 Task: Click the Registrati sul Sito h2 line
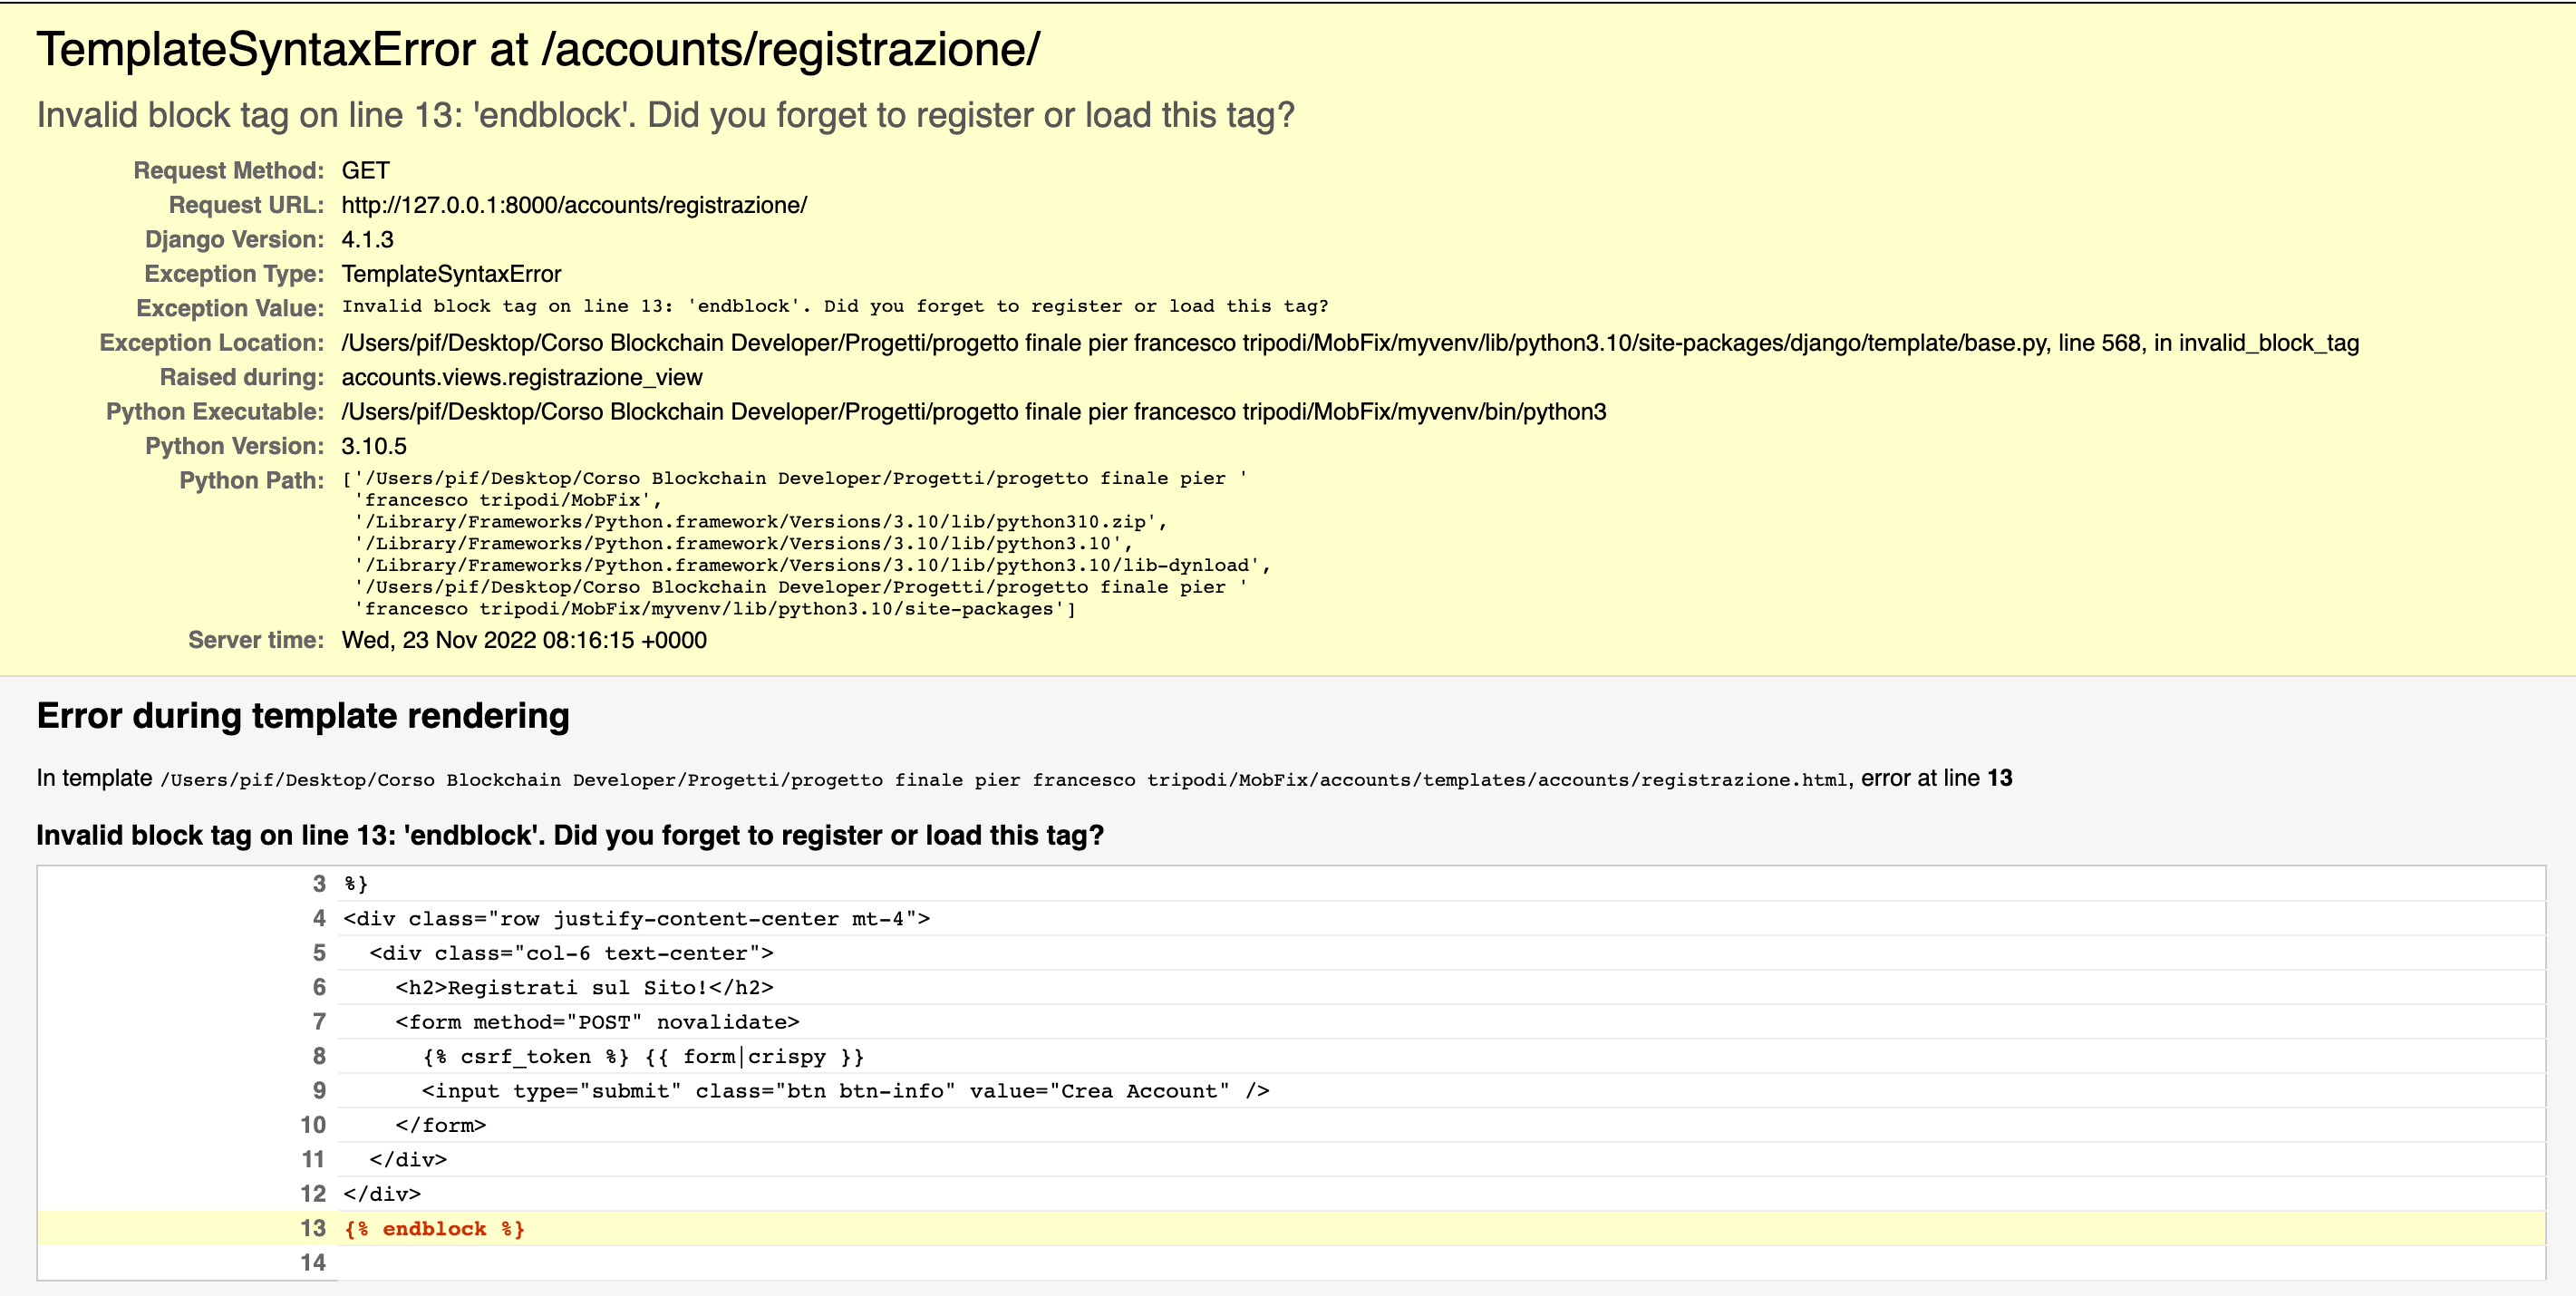[x=584, y=988]
